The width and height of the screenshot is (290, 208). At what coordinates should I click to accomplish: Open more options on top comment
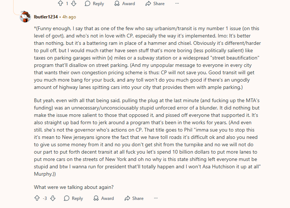(177, 3)
